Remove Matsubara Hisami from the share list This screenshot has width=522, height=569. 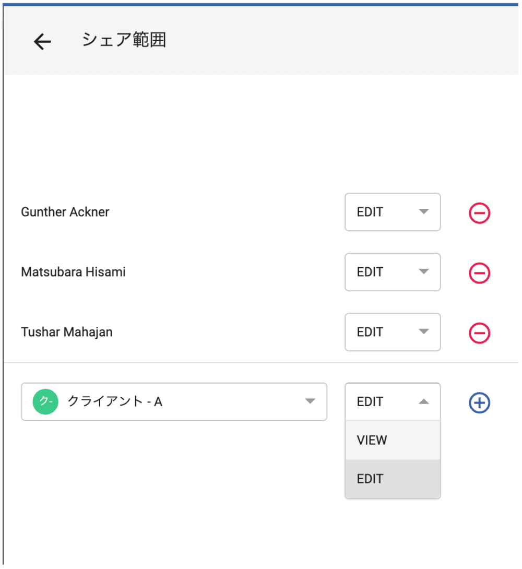pyautogui.click(x=479, y=272)
